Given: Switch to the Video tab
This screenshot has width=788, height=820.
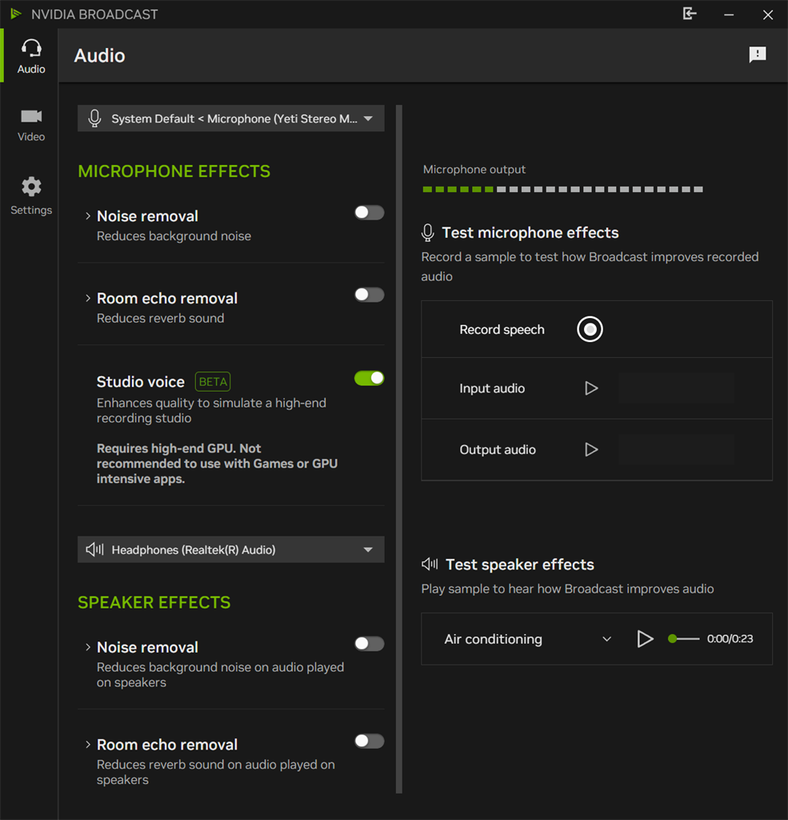Looking at the screenshot, I should click(x=31, y=125).
